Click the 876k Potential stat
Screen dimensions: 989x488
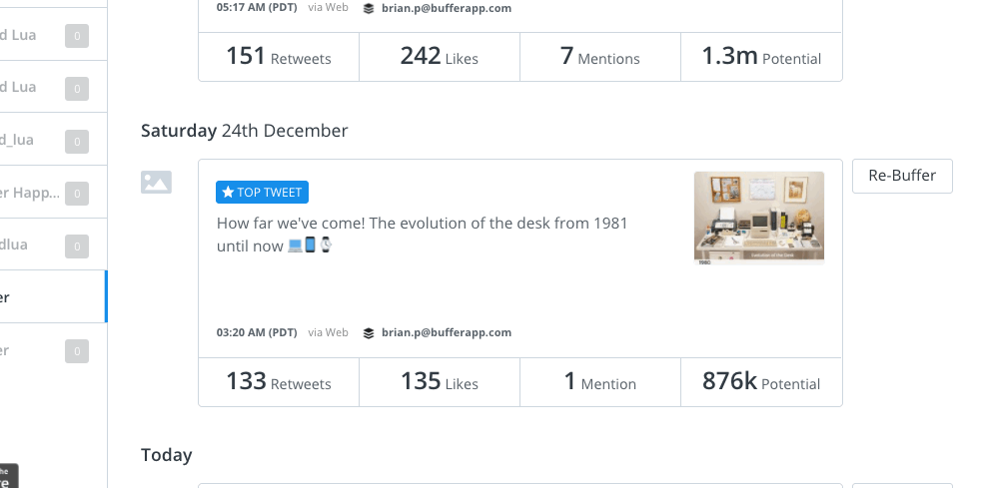[761, 382]
